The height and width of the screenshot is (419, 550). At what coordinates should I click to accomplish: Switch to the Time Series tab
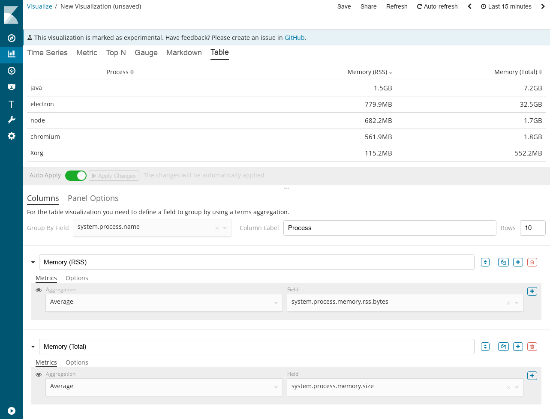coord(47,53)
